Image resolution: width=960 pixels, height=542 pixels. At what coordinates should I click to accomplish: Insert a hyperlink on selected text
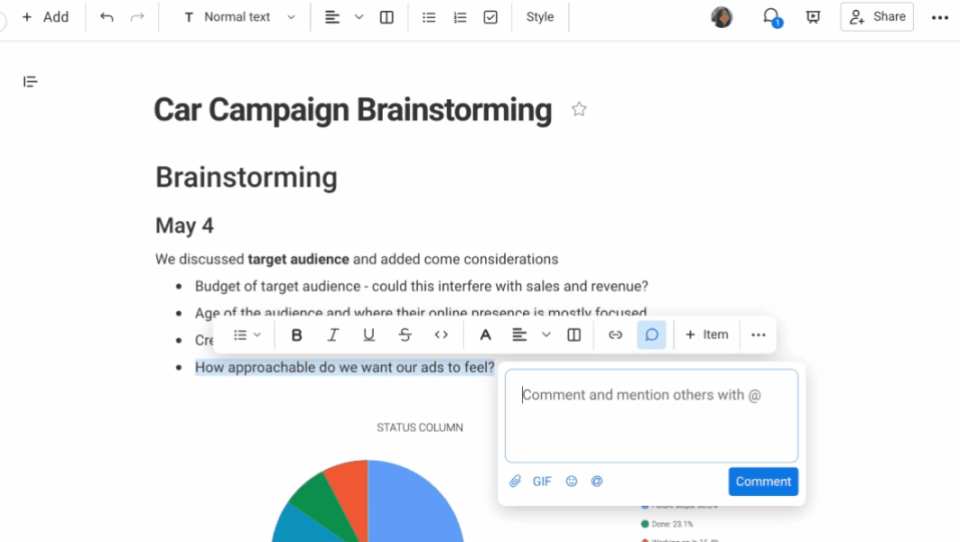click(615, 335)
